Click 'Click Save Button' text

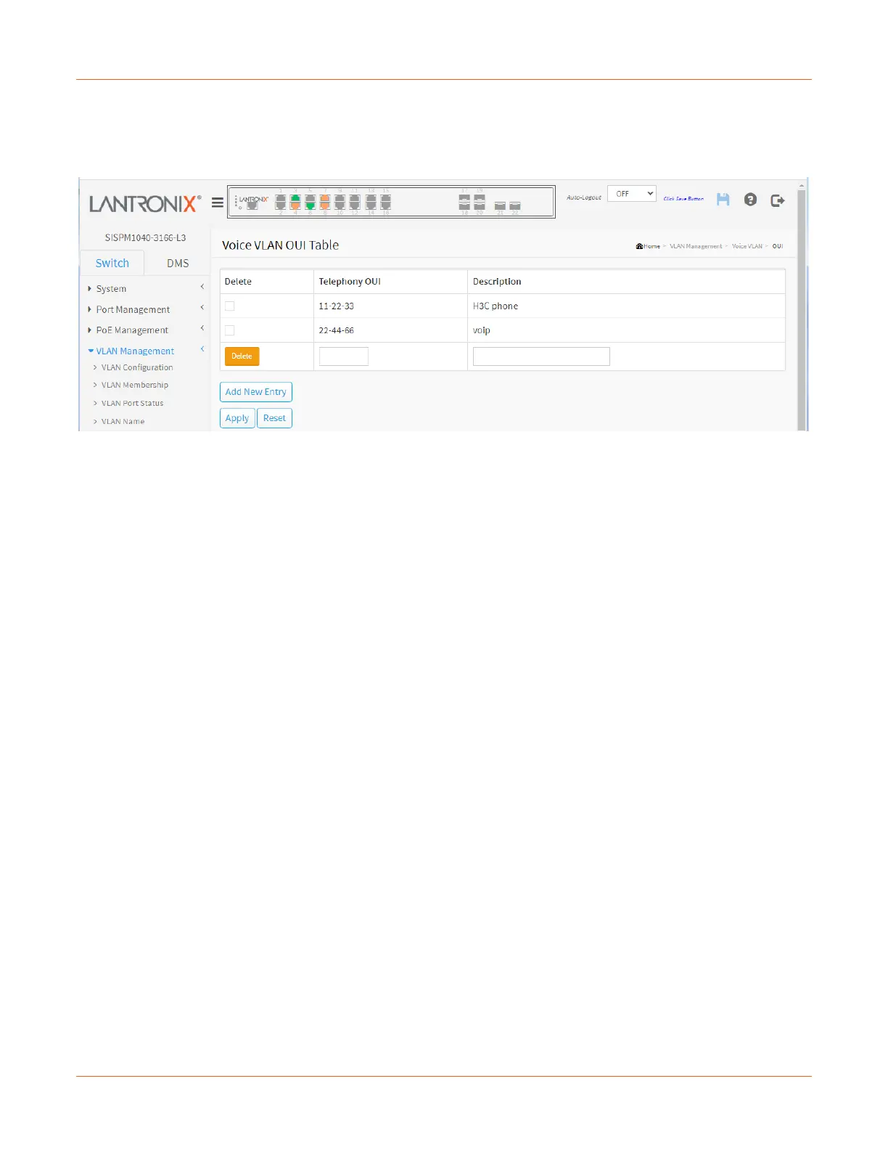coord(683,198)
